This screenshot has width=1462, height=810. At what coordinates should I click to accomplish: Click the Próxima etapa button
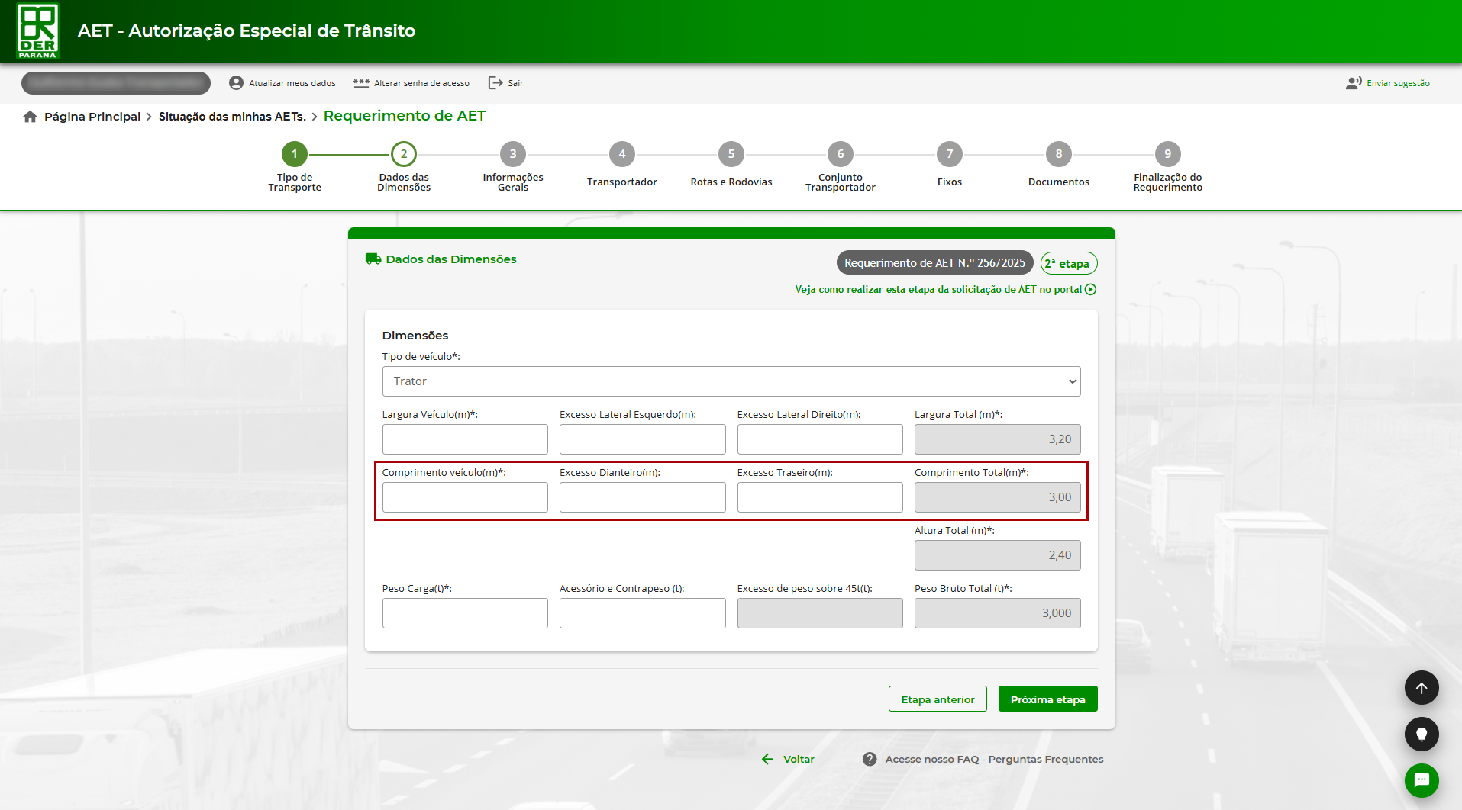(1048, 699)
